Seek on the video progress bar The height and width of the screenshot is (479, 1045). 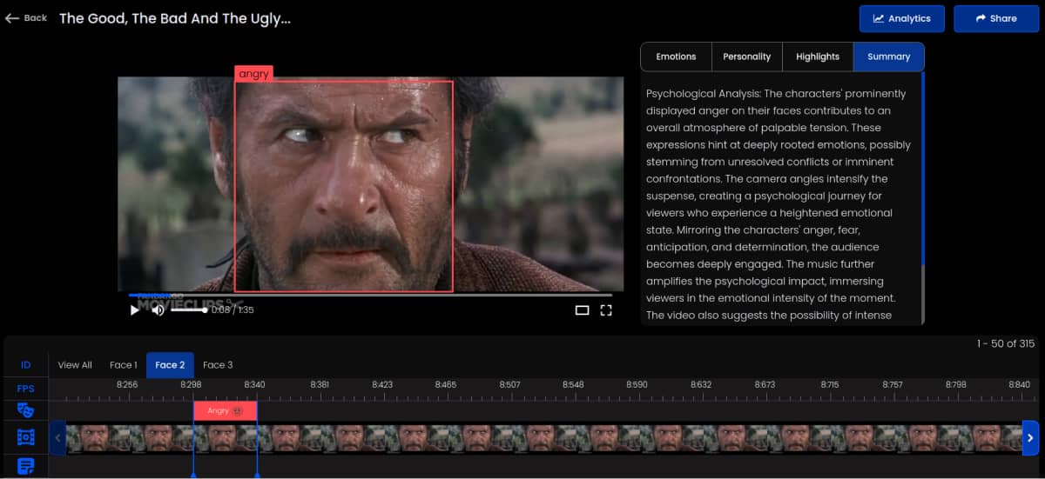tap(371, 295)
